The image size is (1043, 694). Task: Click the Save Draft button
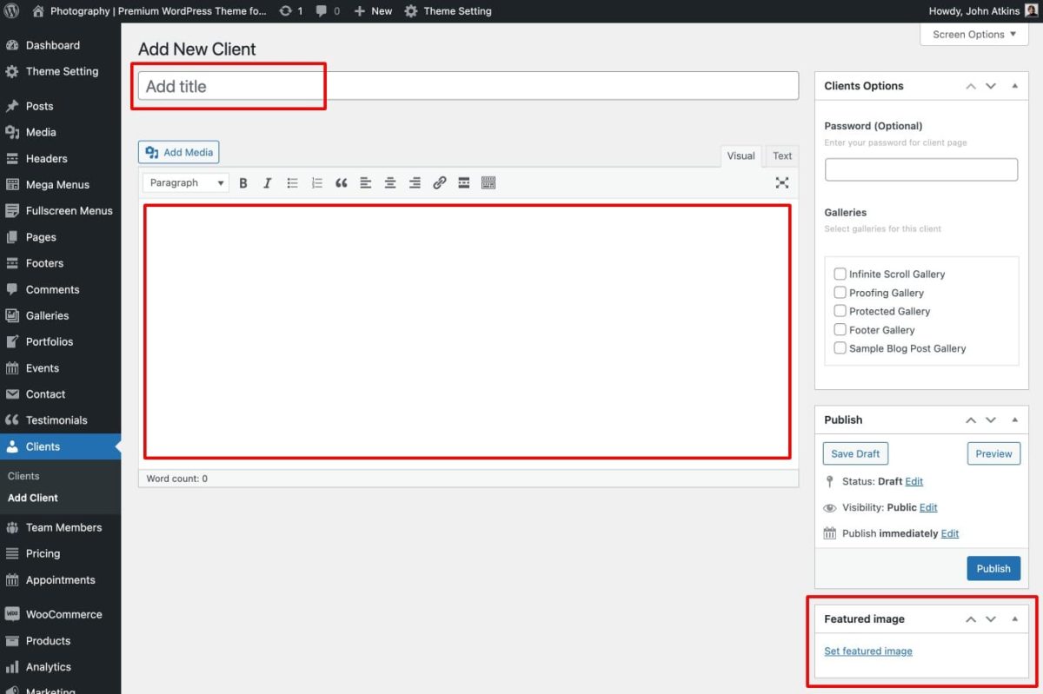pos(854,453)
